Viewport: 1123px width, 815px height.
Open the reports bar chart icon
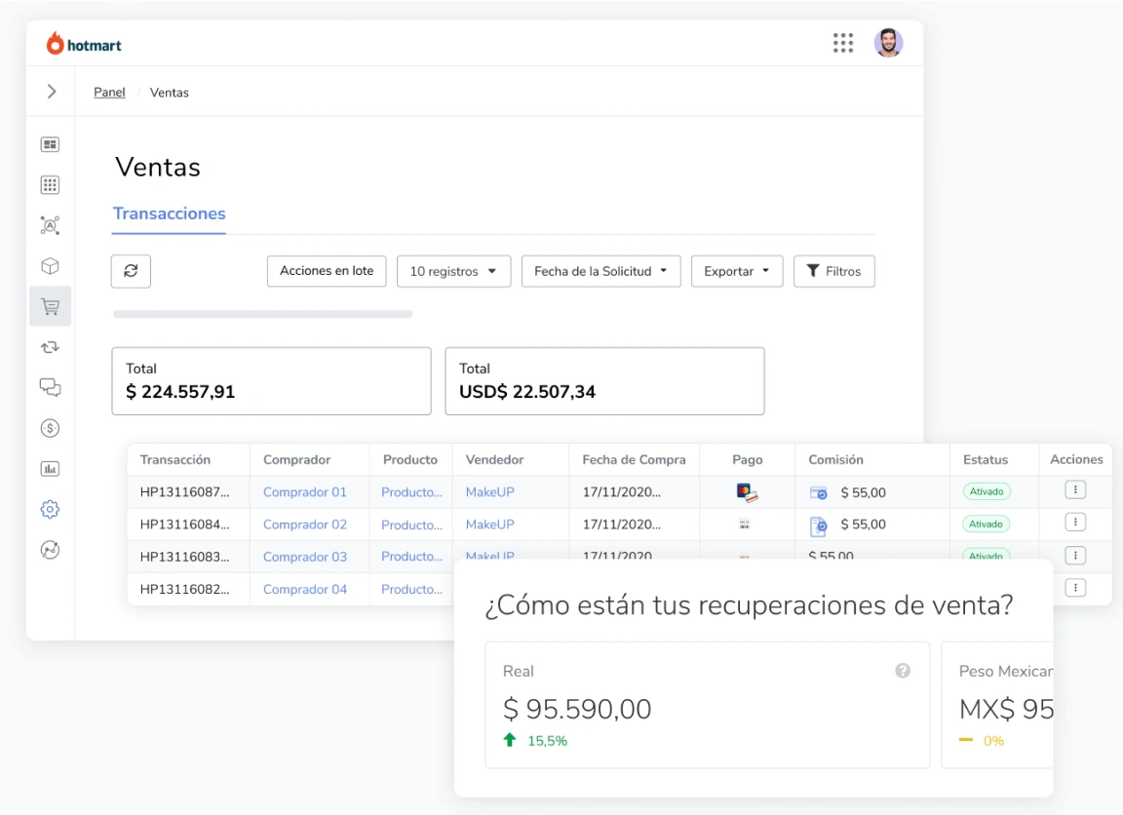coord(50,468)
